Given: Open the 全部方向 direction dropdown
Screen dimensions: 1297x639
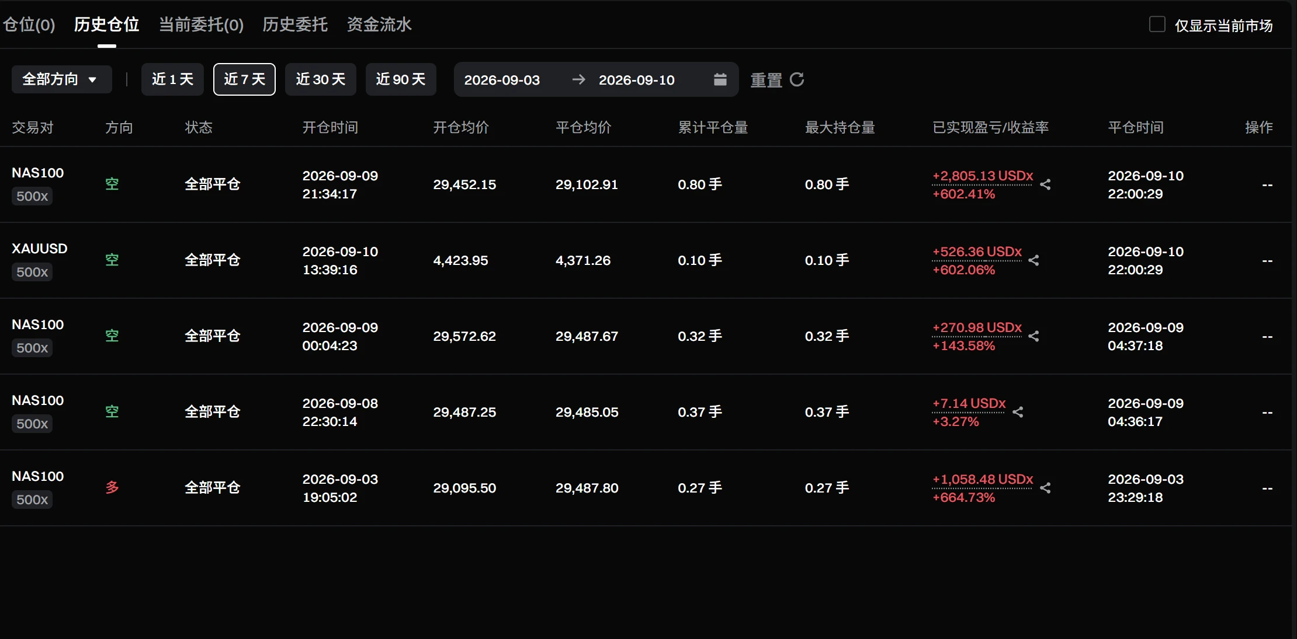Looking at the screenshot, I should [62, 79].
